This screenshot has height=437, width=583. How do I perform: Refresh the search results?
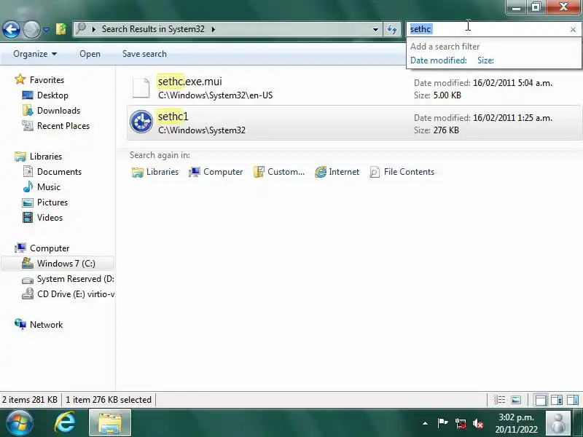tap(392, 29)
